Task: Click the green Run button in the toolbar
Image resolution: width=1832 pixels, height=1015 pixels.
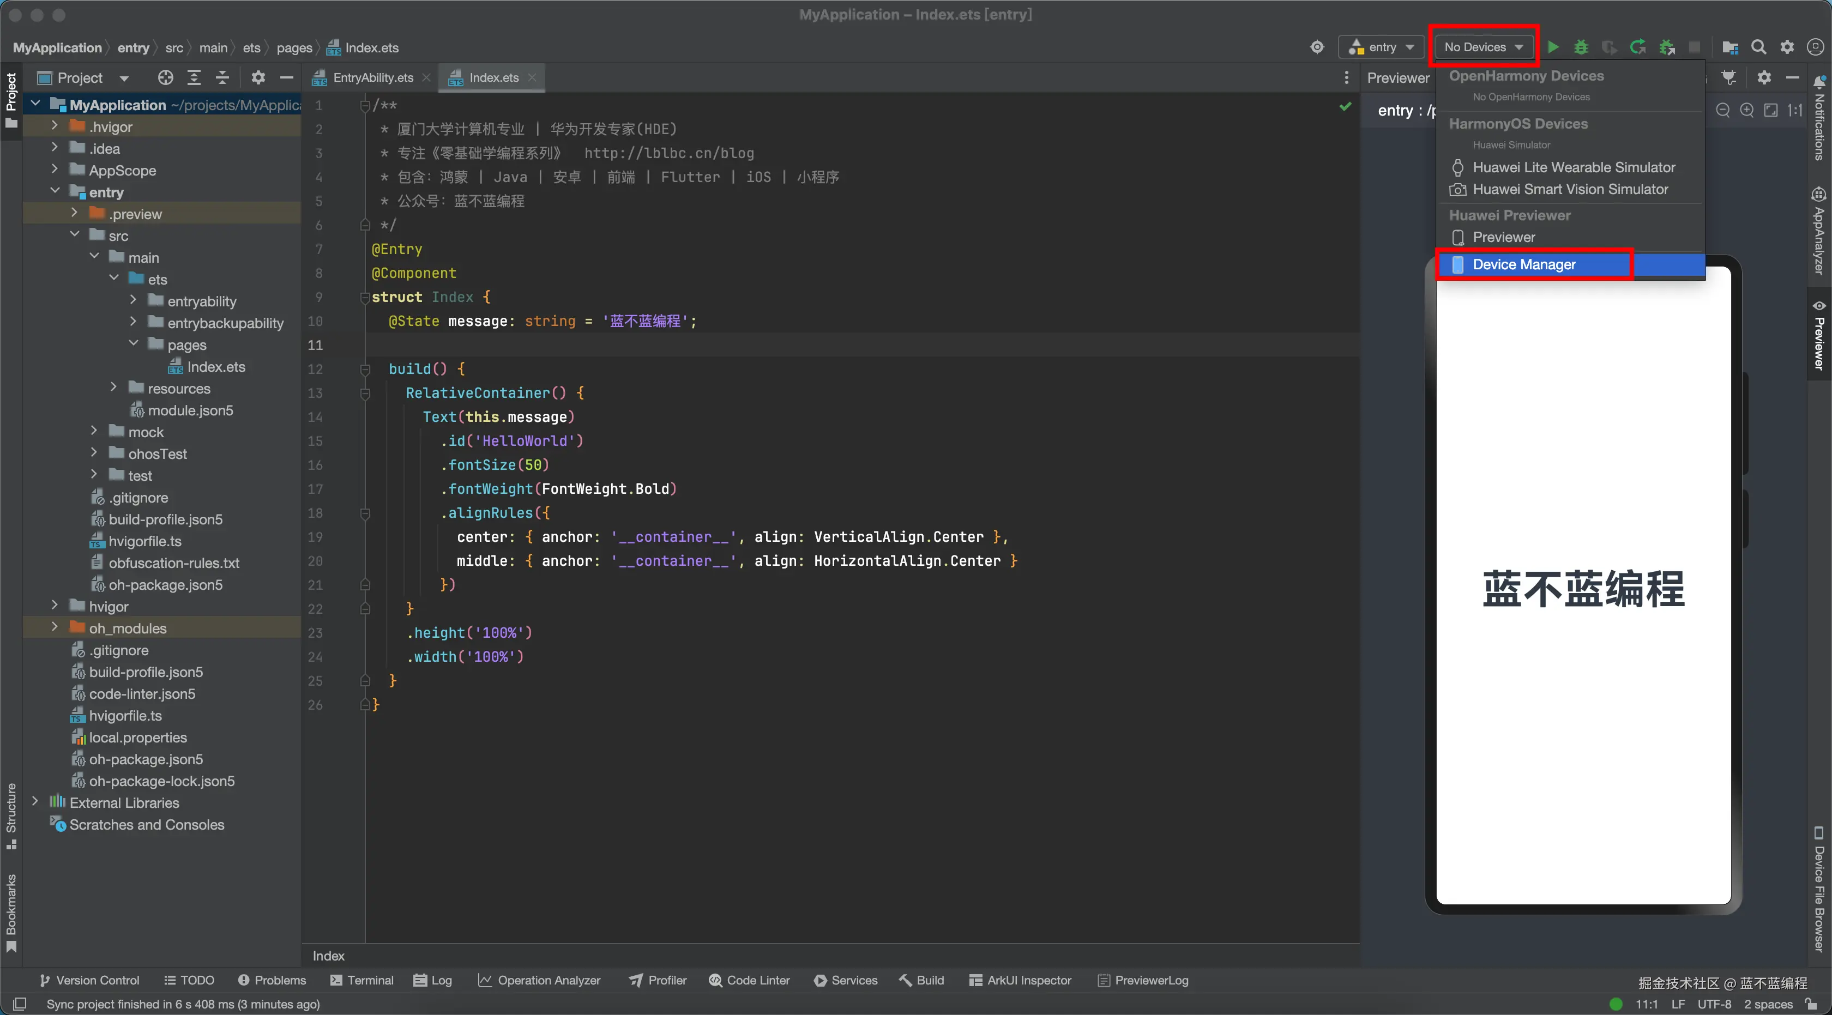Action: pyautogui.click(x=1553, y=47)
